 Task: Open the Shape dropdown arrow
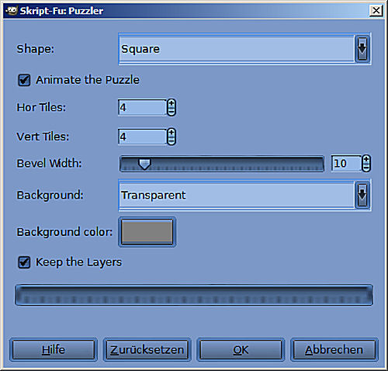coord(362,49)
